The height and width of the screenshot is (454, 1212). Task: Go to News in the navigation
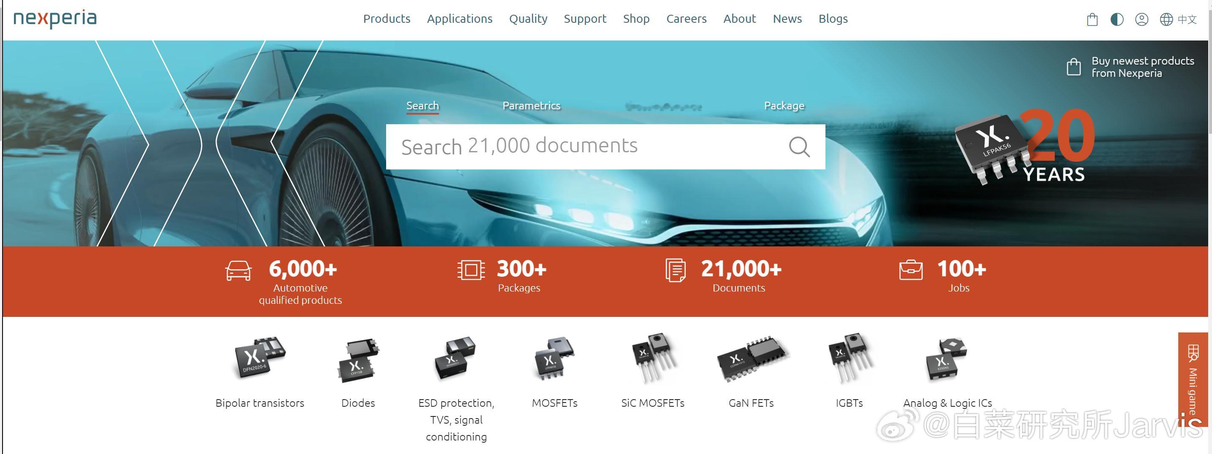[787, 19]
